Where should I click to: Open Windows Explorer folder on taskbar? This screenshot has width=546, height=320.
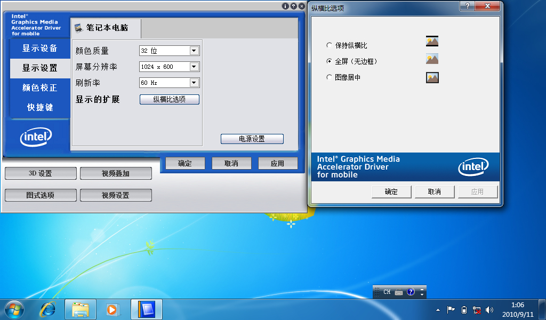pyautogui.click(x=81, y=309)
